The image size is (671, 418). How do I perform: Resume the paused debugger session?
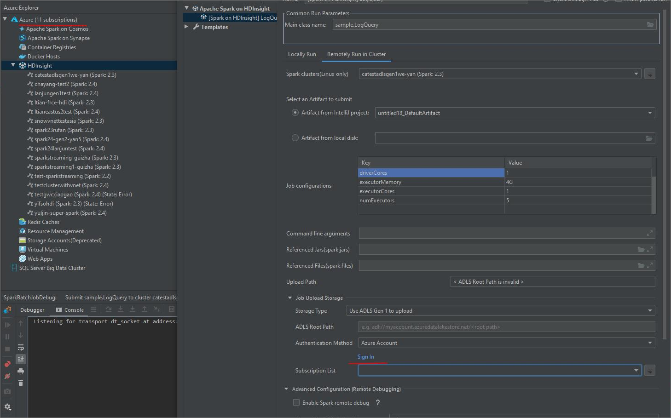tap(7, 325)
